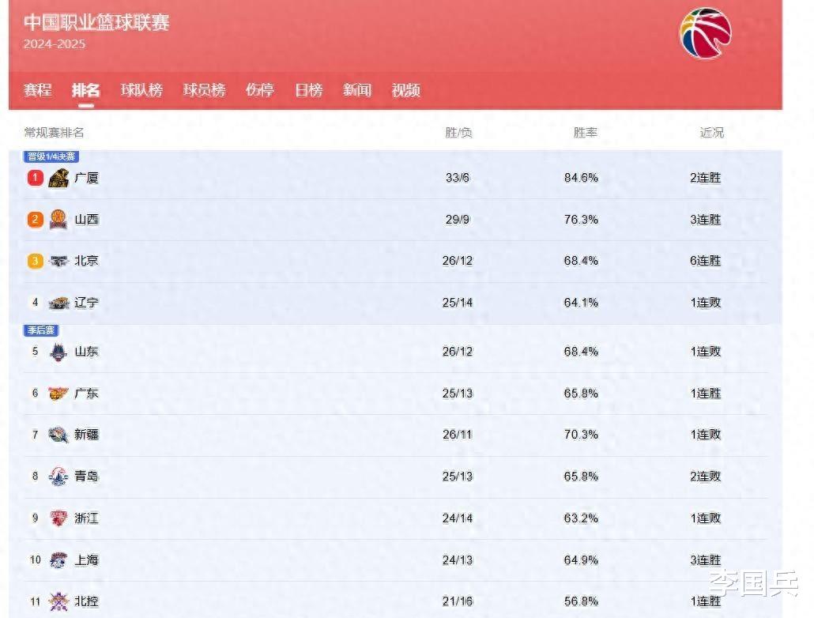Click the 64.1% win rate
814x618 pixels.
[x=581, y=303]
